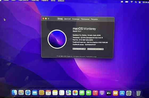
Task: Click the date and time in menu bar
Action: click(146, 2)
